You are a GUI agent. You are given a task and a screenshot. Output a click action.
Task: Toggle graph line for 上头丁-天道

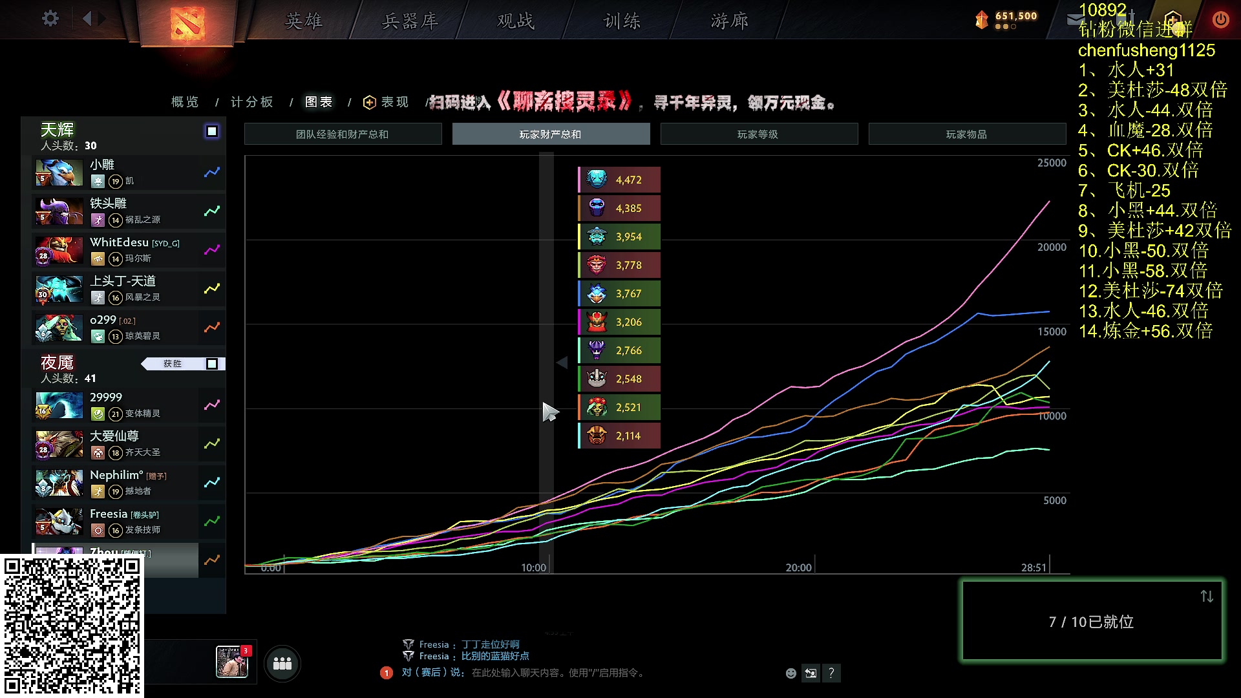coord(212,289)
